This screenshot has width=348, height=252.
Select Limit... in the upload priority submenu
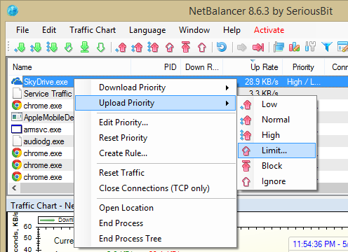pyautogui.click(x=276, y=150)
